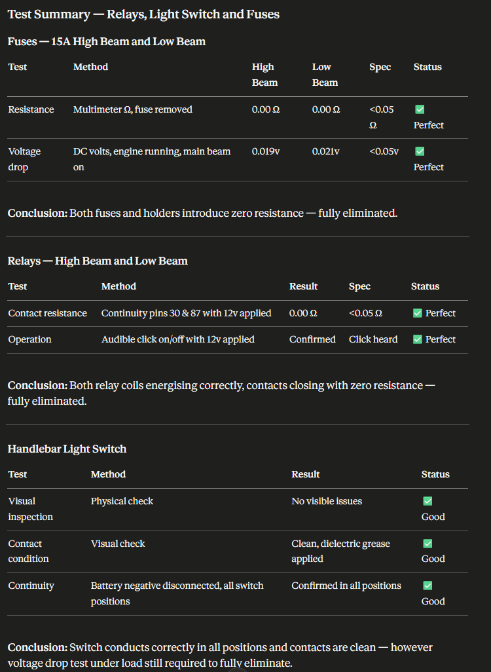
Task: Click green check in Operation row
Action: (417, 339)
